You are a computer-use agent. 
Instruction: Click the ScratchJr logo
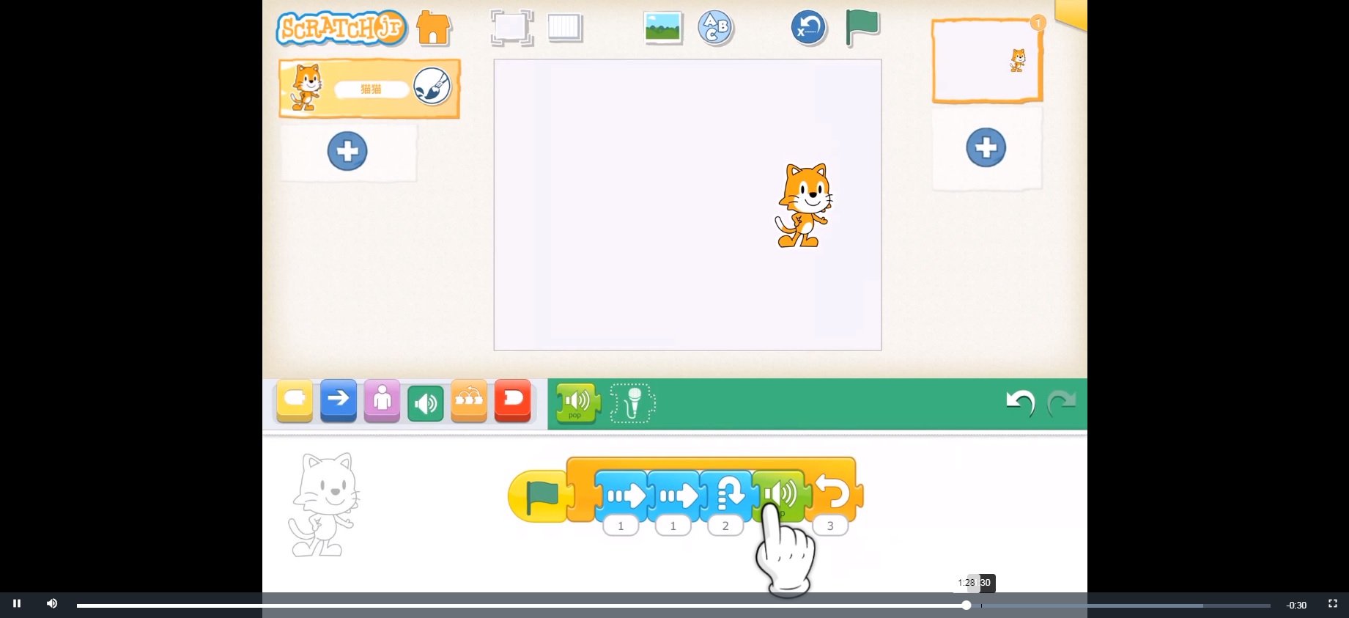point(341,29)
